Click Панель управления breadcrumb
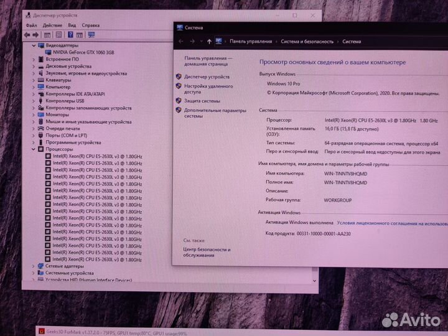This screenshot has height=336, width=448. (251, 42)
